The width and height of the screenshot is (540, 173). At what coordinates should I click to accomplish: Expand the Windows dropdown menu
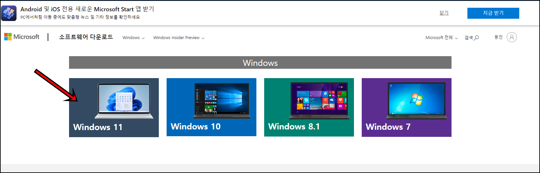tap(134, 38)
